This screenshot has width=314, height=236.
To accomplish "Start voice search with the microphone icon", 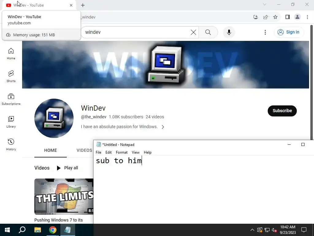I will [x=229, y=32].
